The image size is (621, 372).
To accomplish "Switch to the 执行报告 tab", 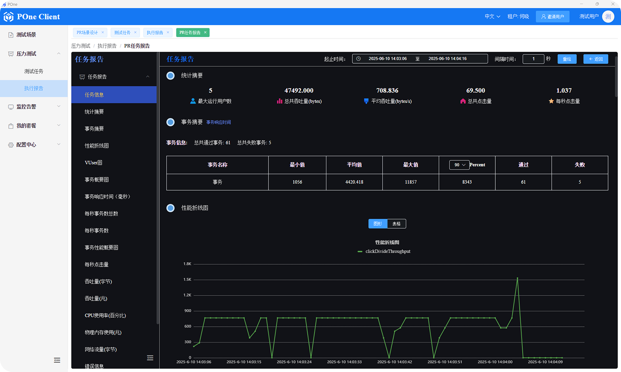I will click(155, 32).
